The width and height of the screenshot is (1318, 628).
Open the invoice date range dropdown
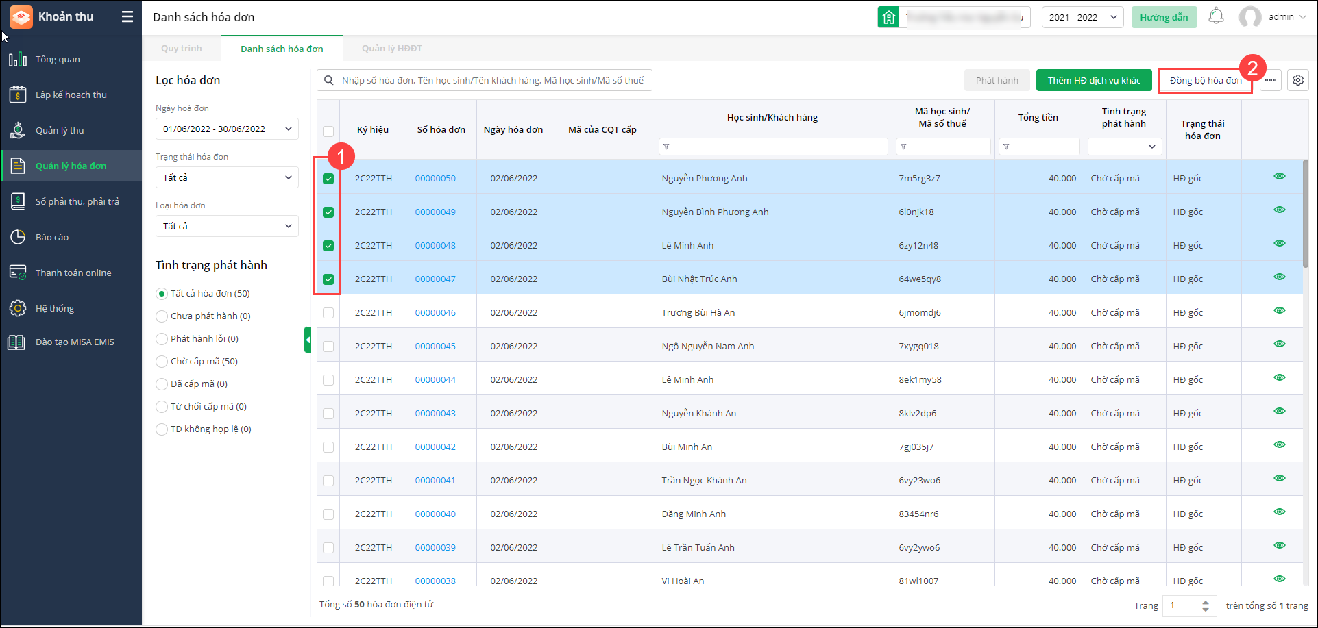pos(227,129)
